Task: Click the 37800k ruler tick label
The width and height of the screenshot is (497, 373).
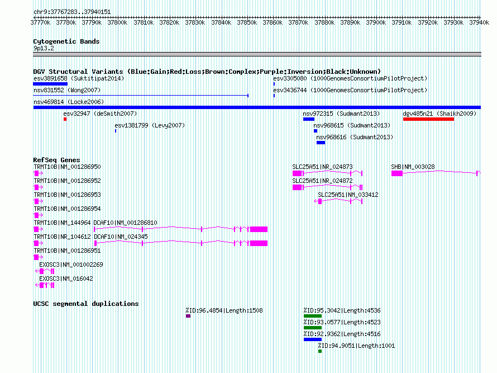Action: (x=118, y=22)
